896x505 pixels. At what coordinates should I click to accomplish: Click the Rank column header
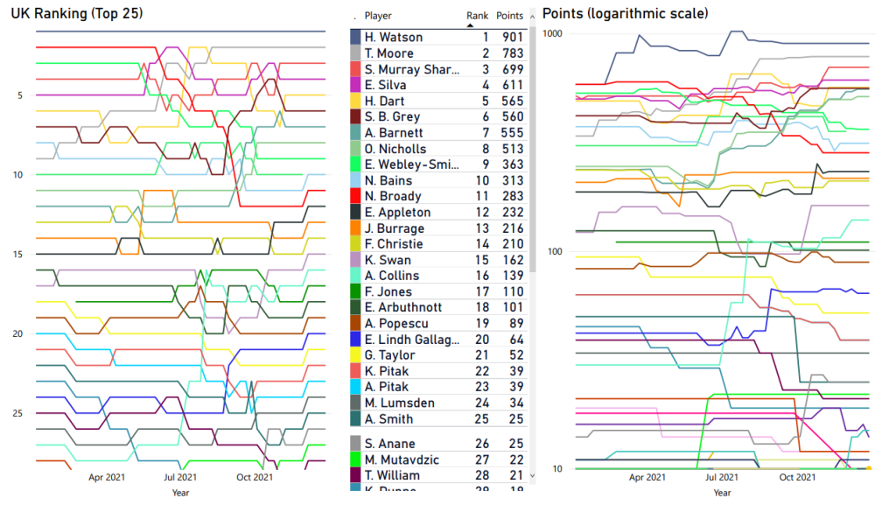point(477,16)
